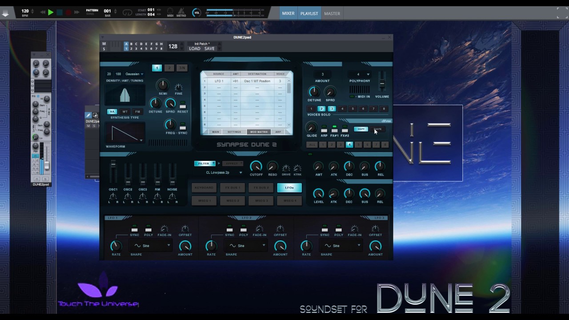Image resolution: width=569 pixels, height=320 pixels.
Task: Click LOAD in the DUNE2pad header
Action: (195, 48)
